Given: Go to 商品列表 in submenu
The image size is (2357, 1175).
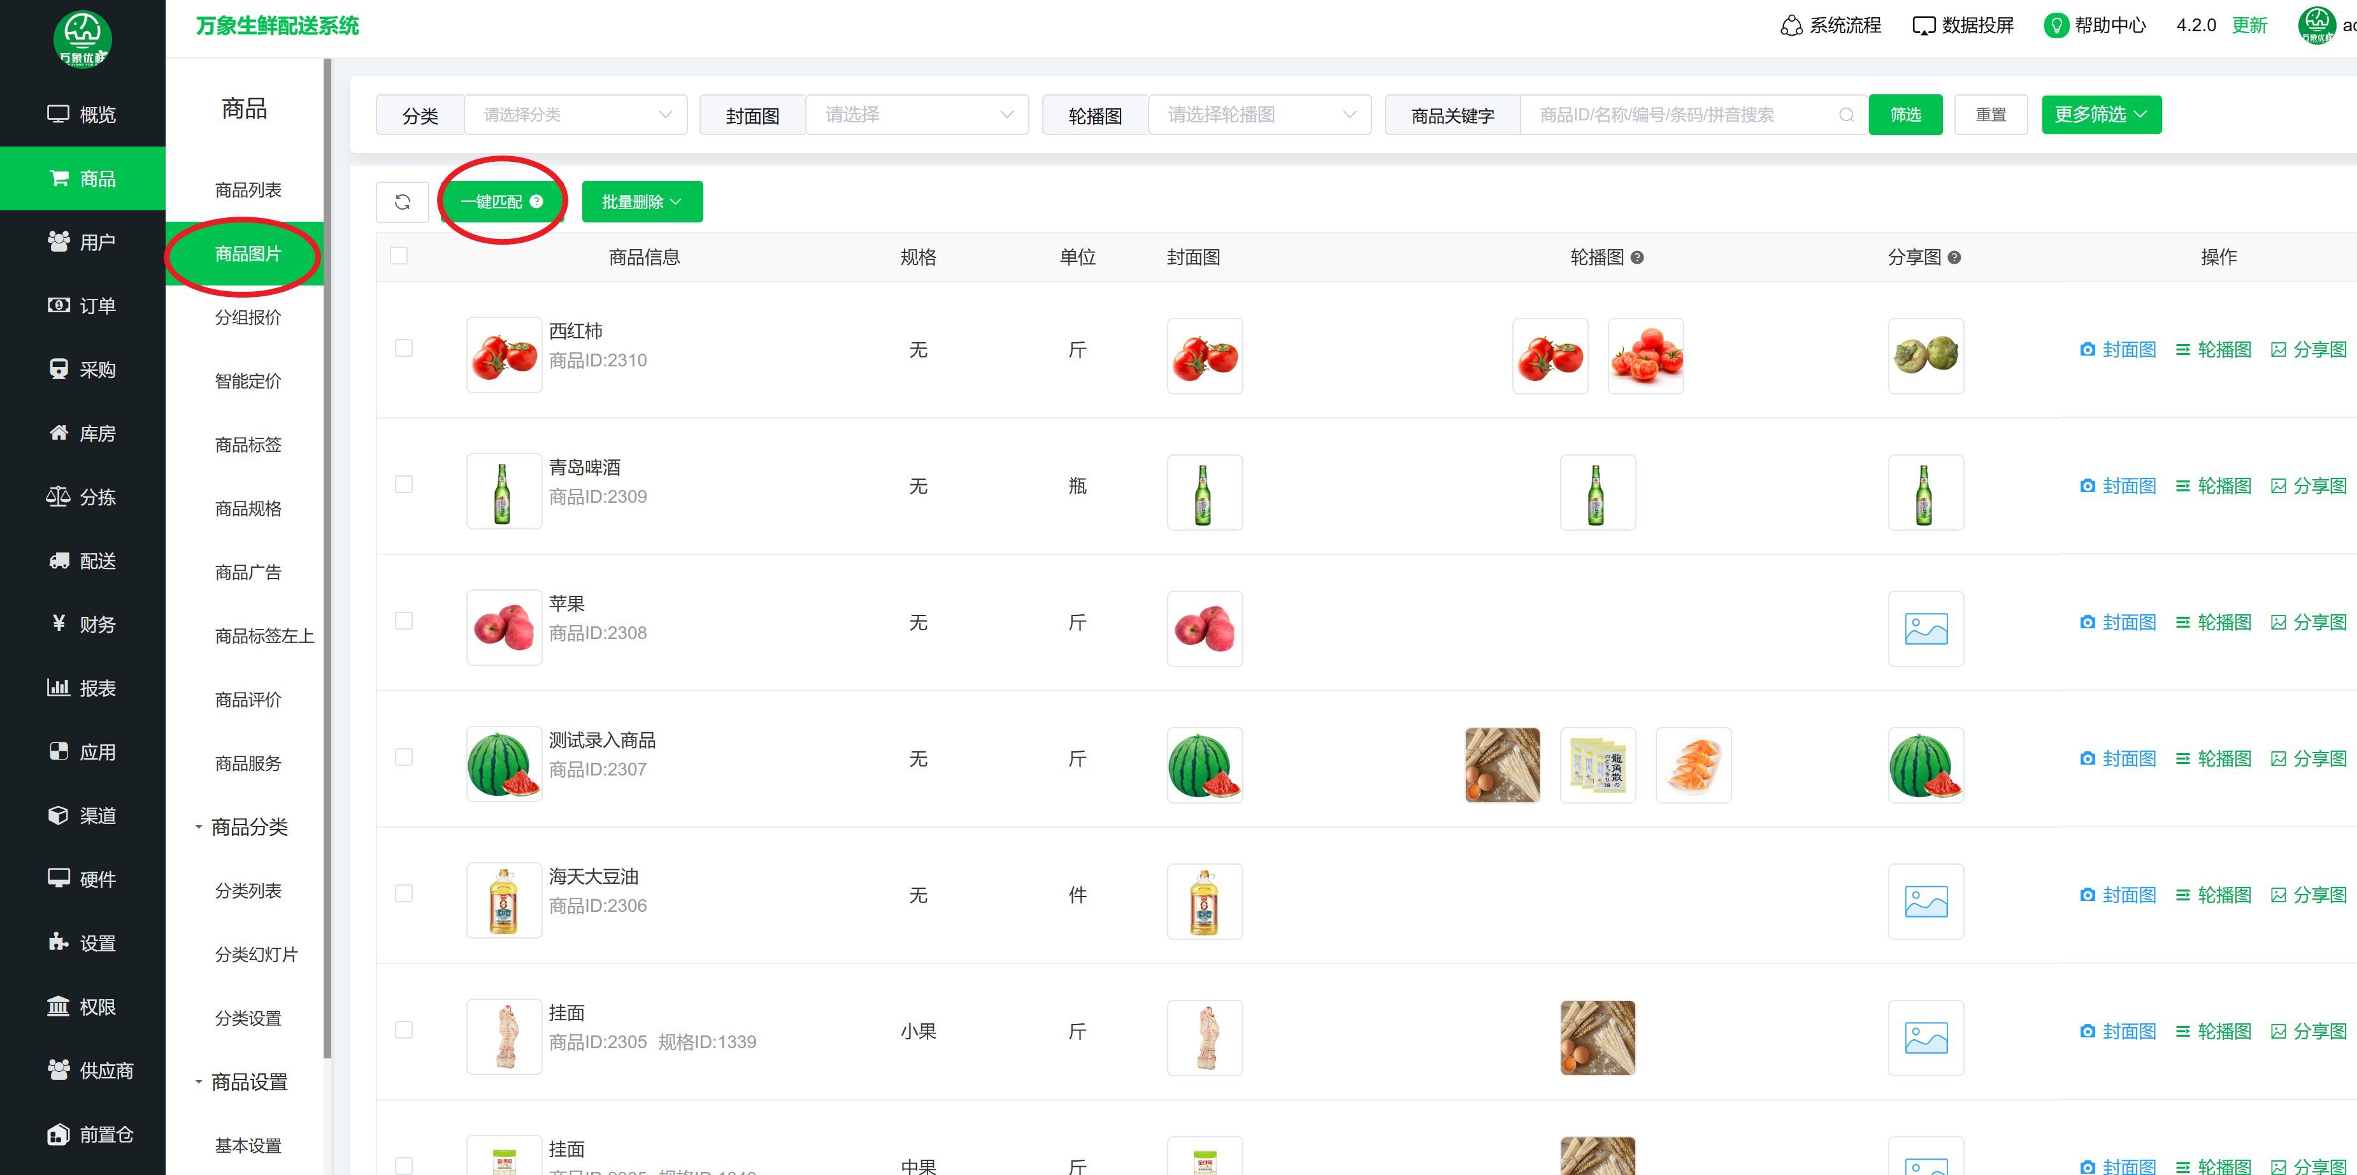Looking at the screenshot, I should click(x=248, y=189).
